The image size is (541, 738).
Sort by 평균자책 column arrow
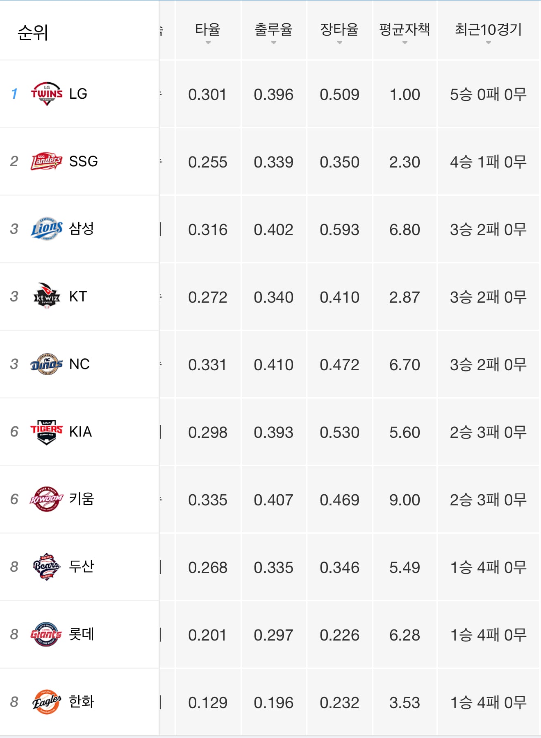pos(405,43)
